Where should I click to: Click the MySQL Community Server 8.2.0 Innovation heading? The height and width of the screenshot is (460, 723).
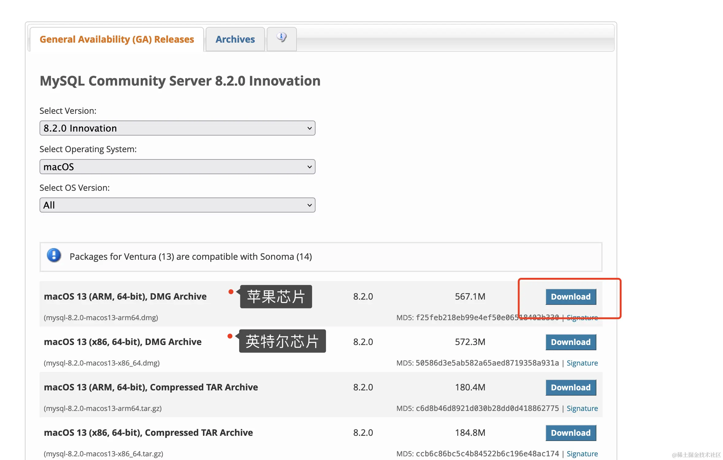[x=180, y=81]
